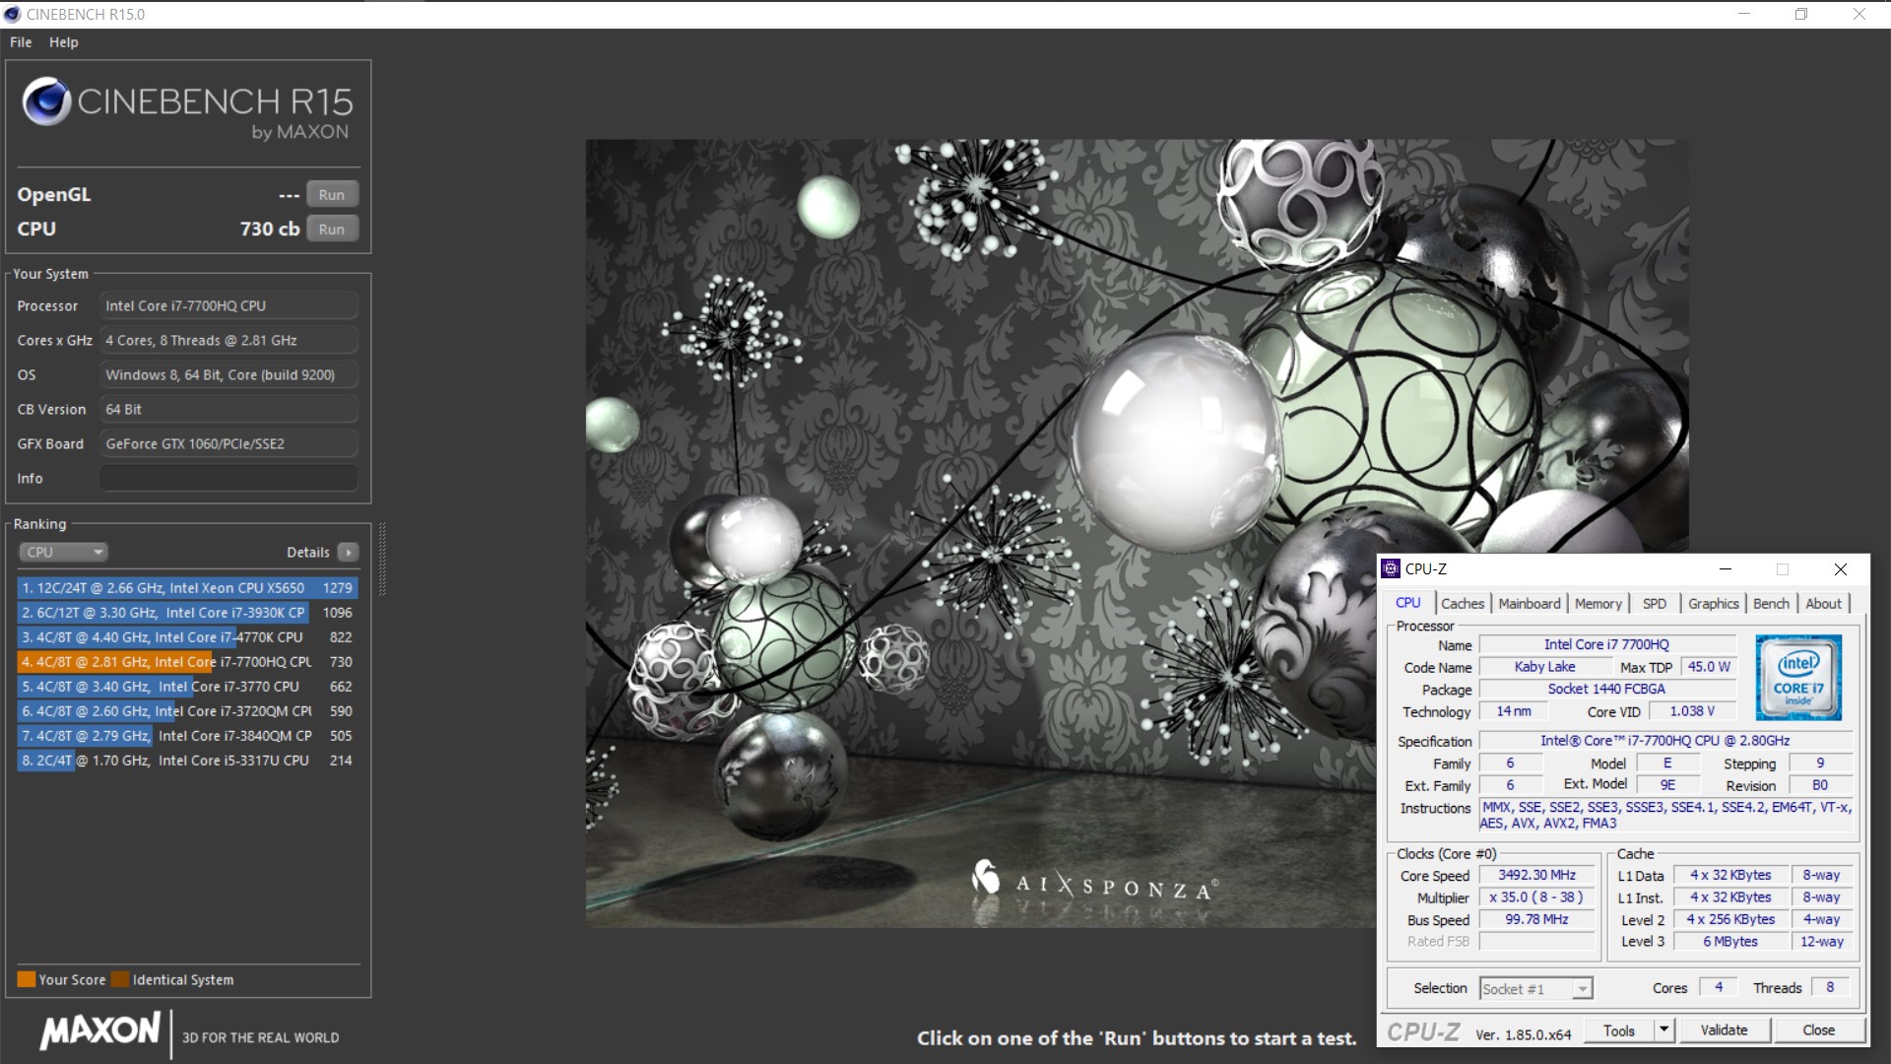Click the Core VID 1.038 V value
1891x1064 pixels.
1692,711
